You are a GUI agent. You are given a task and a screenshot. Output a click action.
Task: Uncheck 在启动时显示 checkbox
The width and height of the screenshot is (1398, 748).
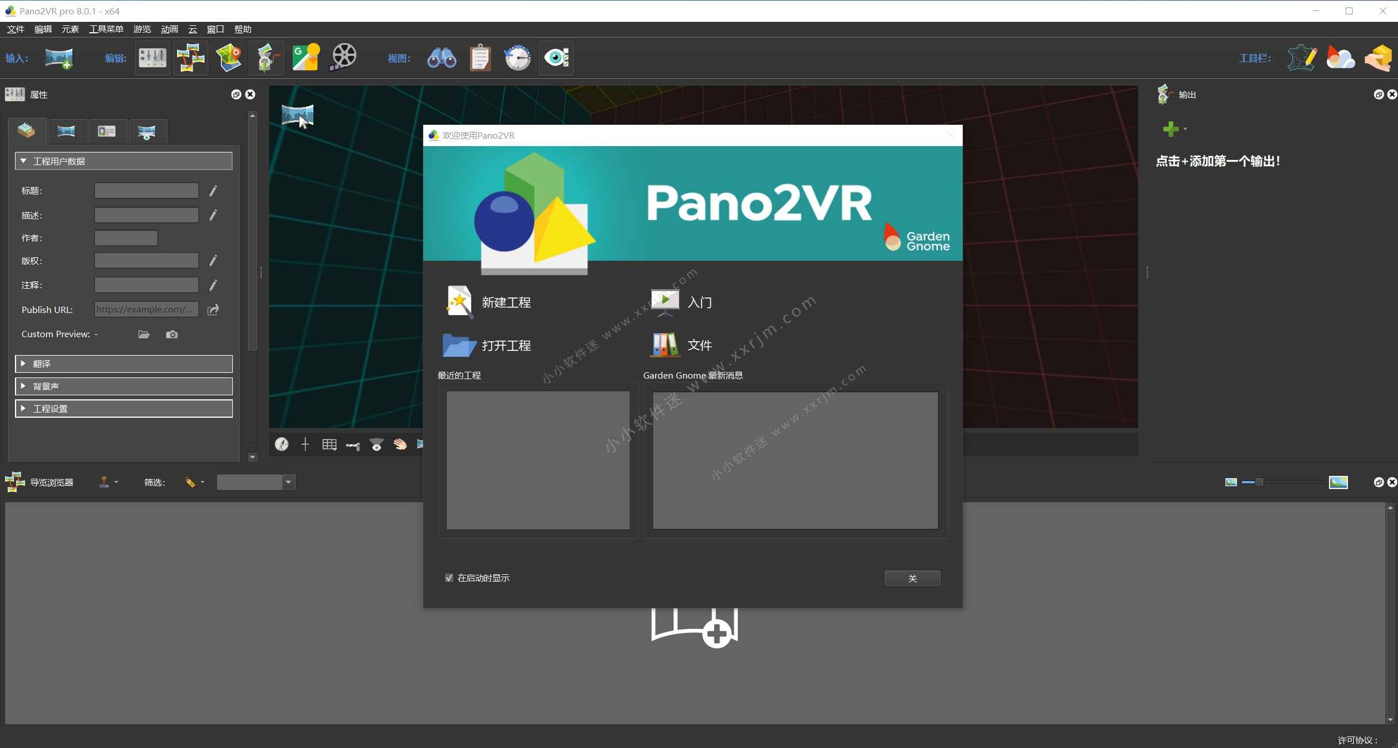[x=449, y=578]
